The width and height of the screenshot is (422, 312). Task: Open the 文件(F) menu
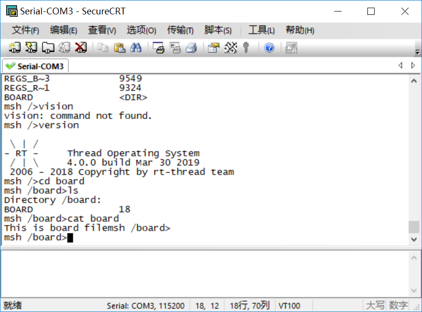(25, 30)
